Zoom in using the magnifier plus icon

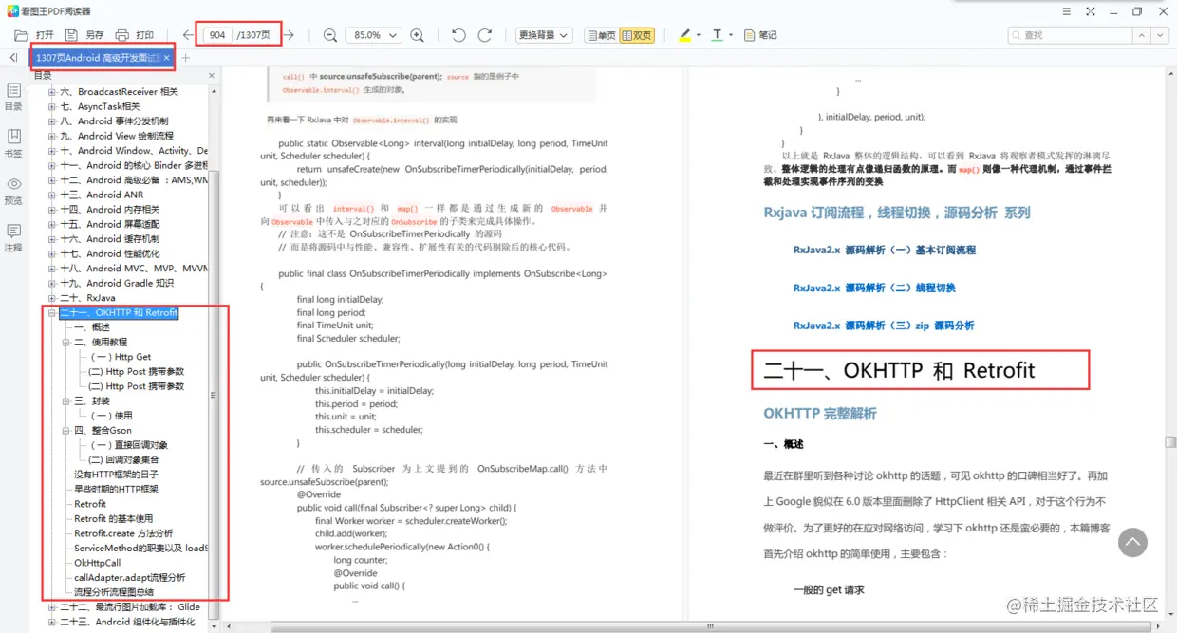[x=417, y=35]
